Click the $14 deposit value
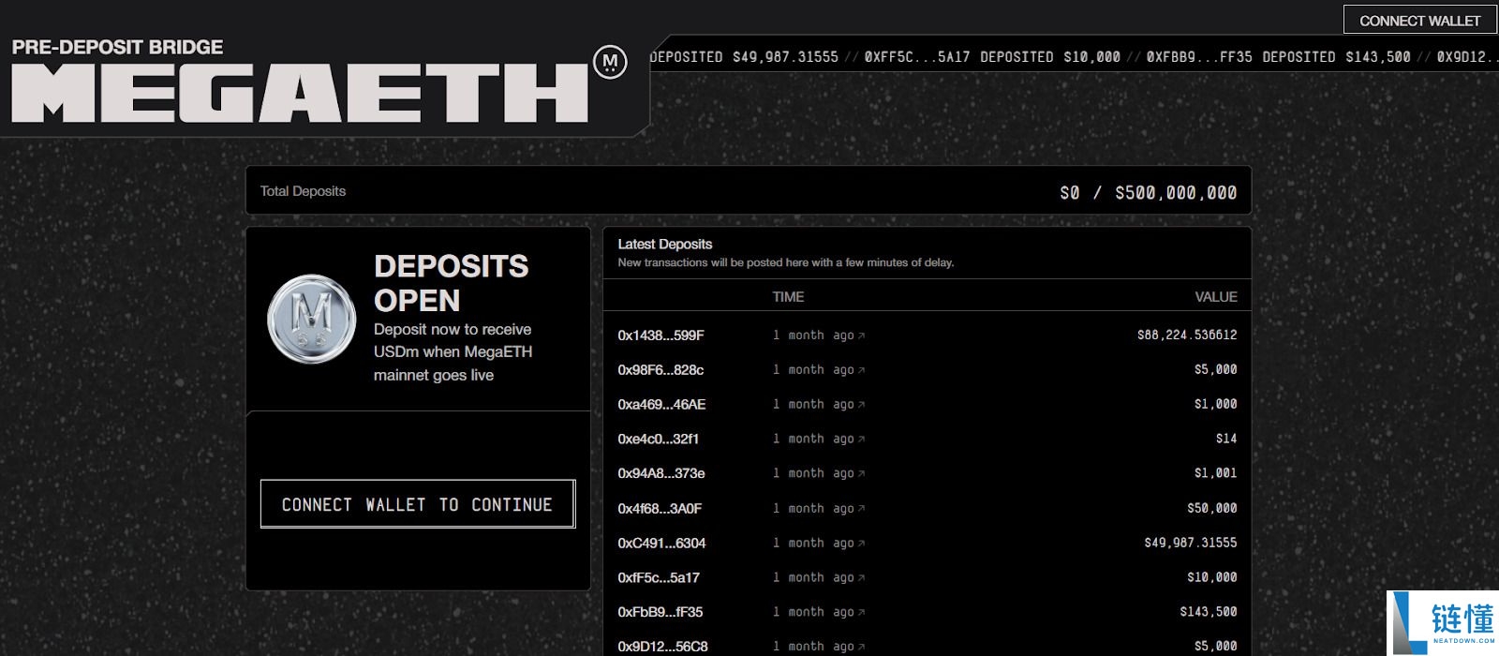This screenshot has width=1499, height=656. (x=1226, y=439)
